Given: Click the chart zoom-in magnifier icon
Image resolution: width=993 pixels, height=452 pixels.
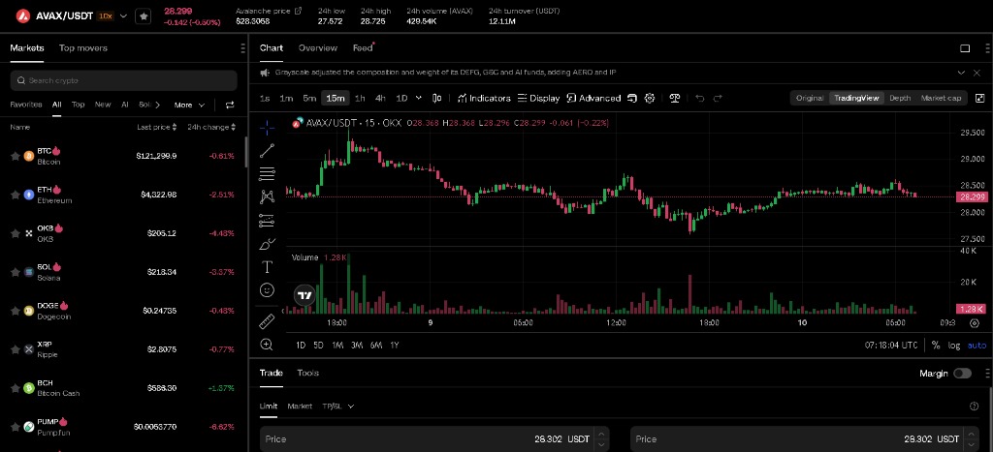Looking at the screenshot, I should (268, 345).
